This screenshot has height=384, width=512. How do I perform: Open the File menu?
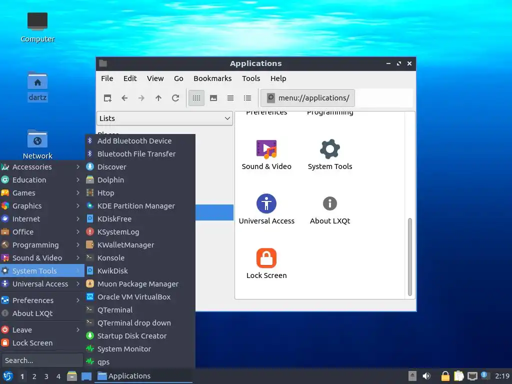coord(107,78)
